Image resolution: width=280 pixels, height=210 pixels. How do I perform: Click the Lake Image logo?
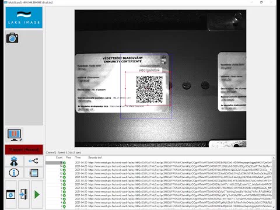click(24, 17)
